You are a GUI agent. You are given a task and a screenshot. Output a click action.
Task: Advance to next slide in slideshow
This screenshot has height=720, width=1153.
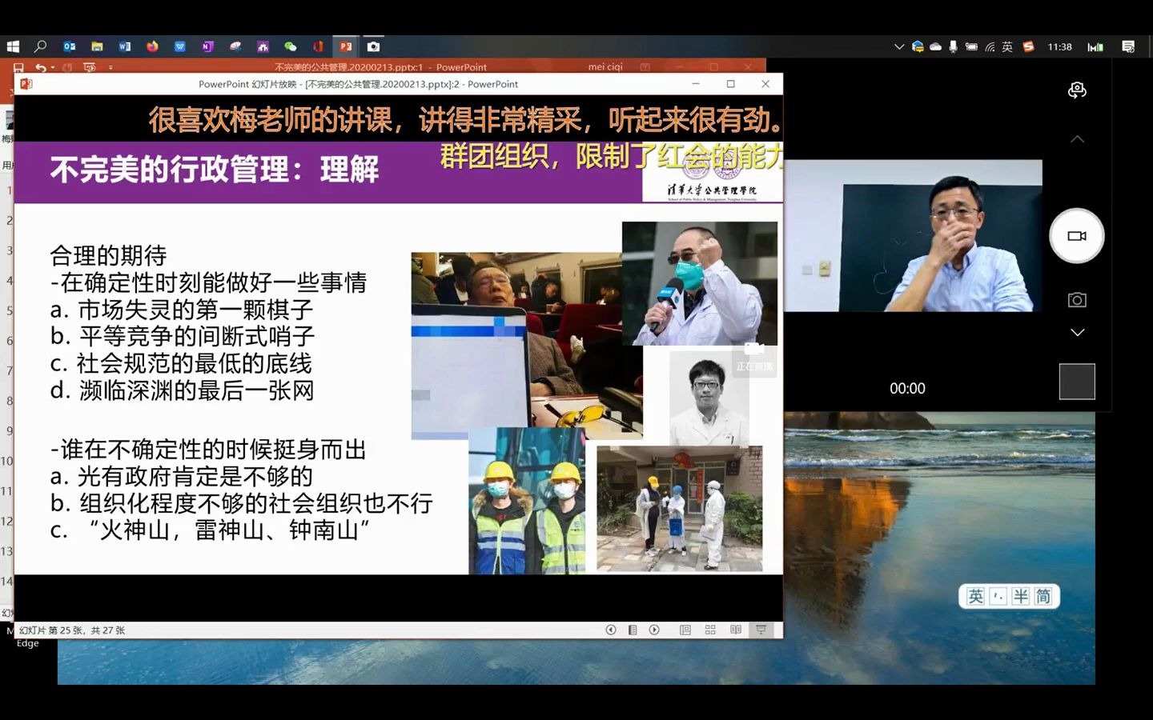654,630
